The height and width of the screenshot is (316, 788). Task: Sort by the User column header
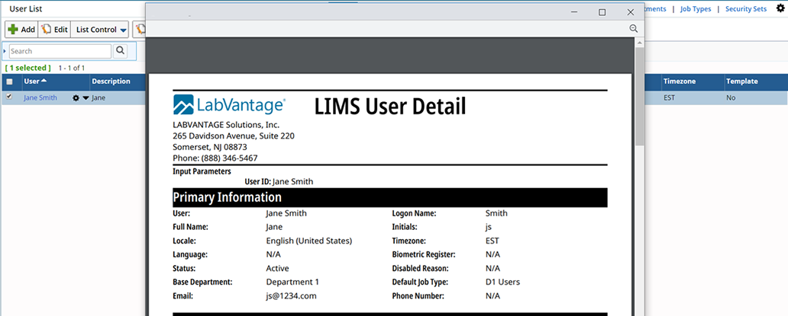[35, 81]
